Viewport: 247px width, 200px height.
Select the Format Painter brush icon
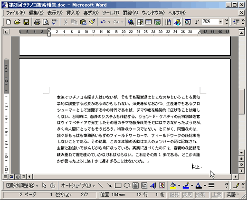point(92,22)
